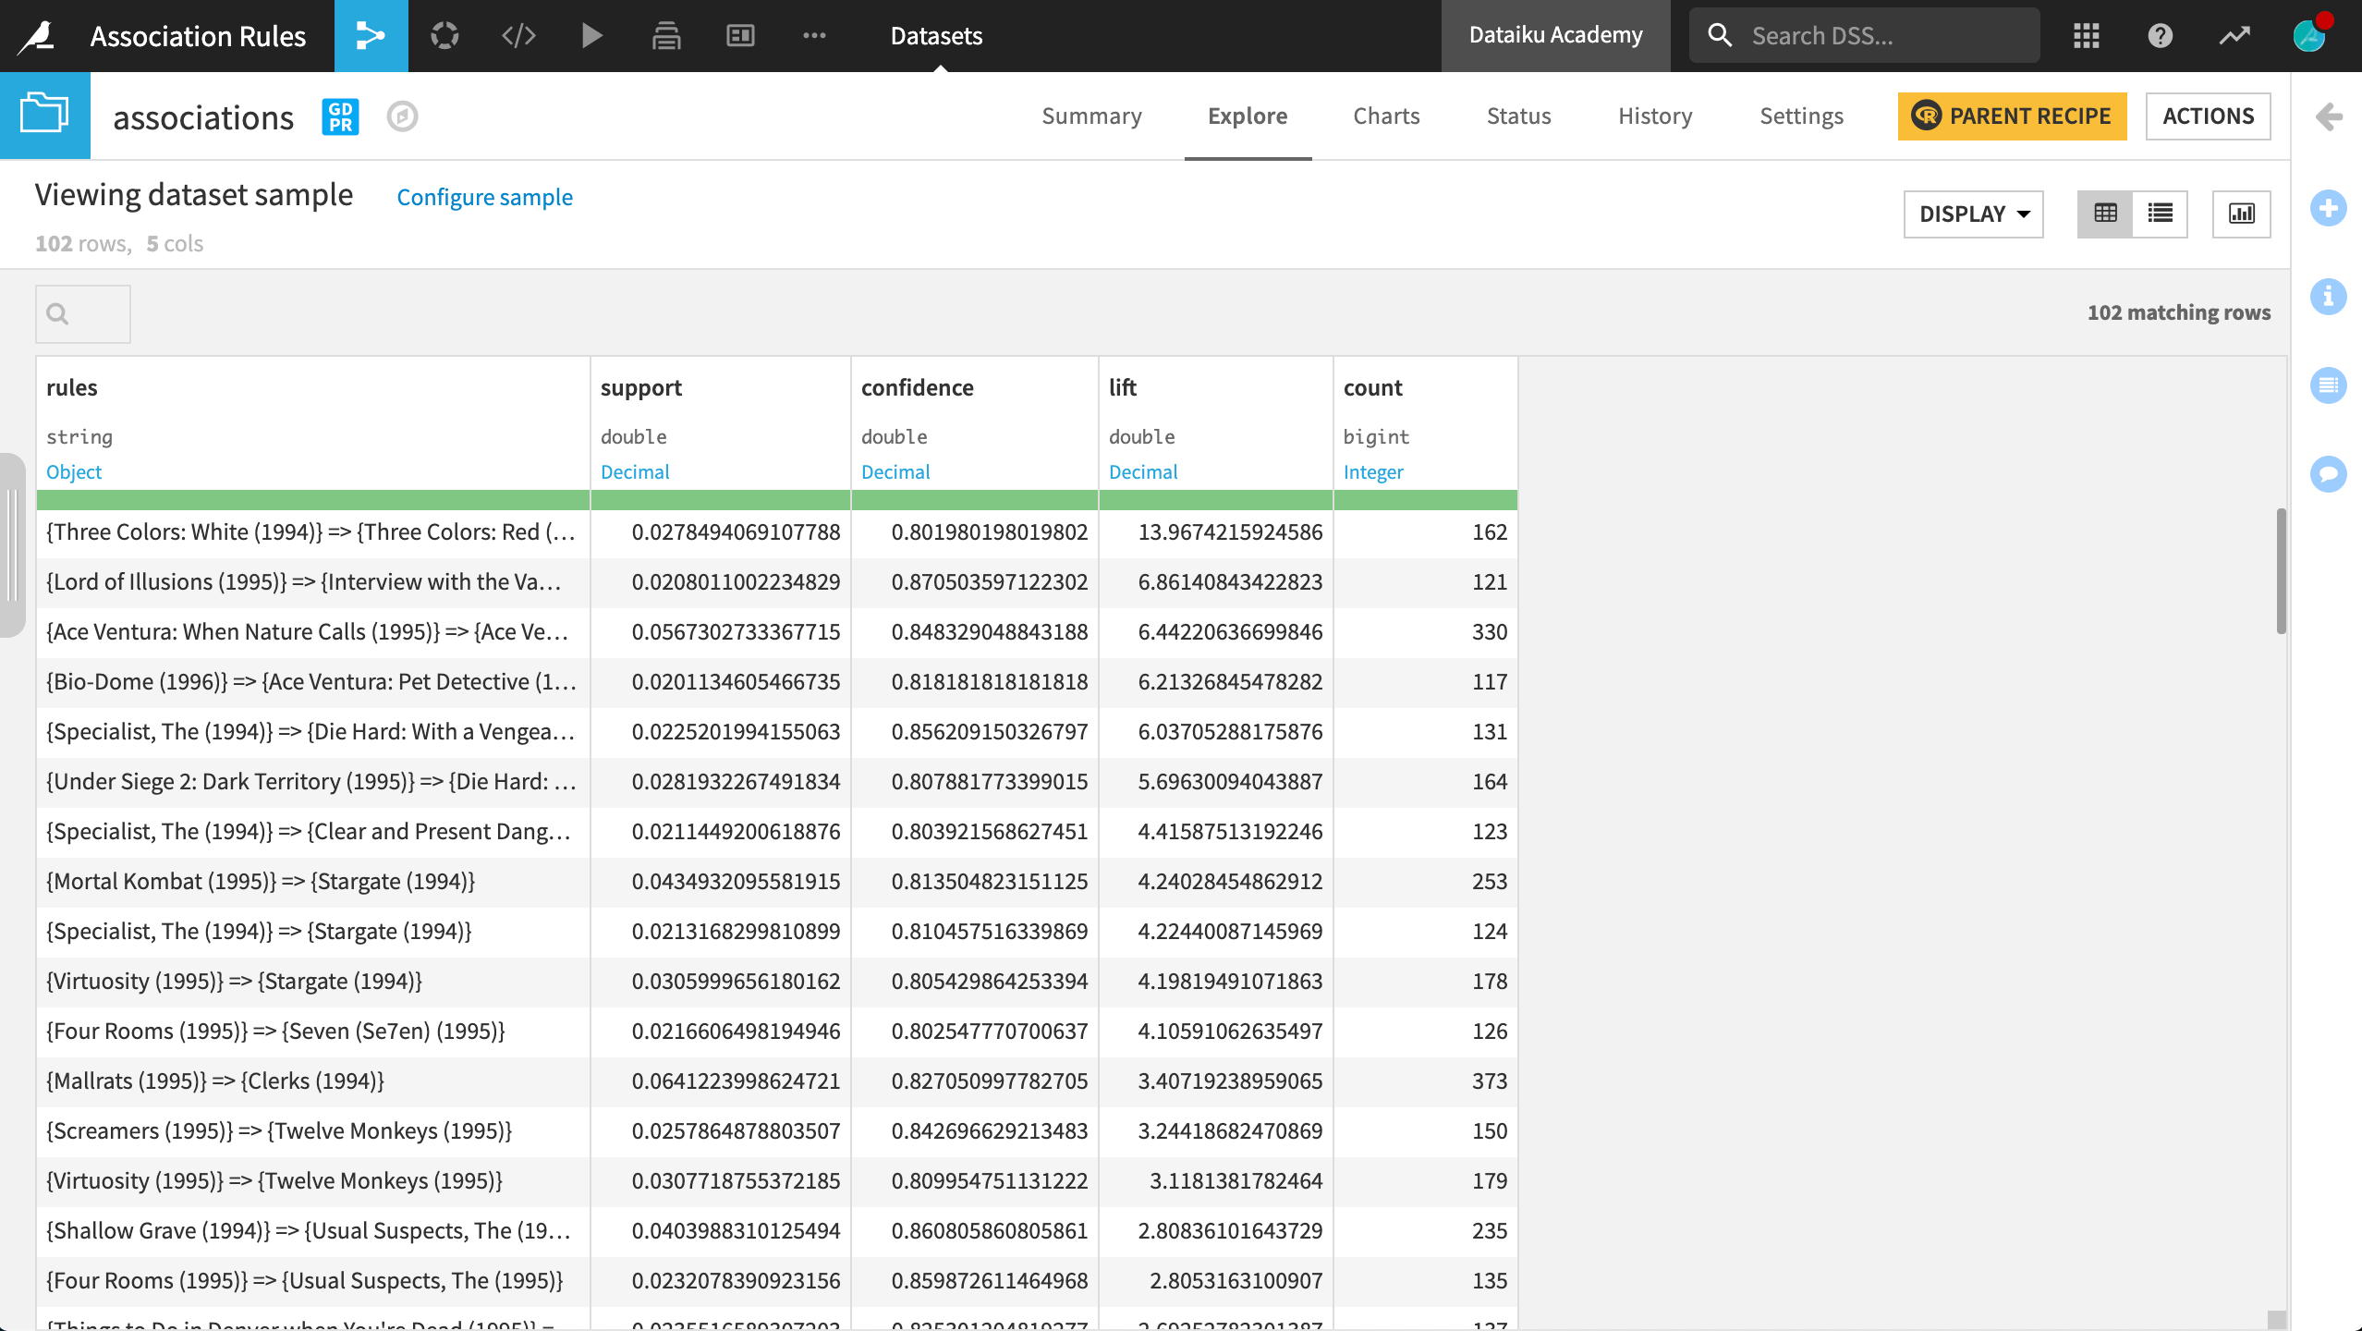Open the Lab circular icon
This screenshot has width=2362, height=1331.
point(444,36)
